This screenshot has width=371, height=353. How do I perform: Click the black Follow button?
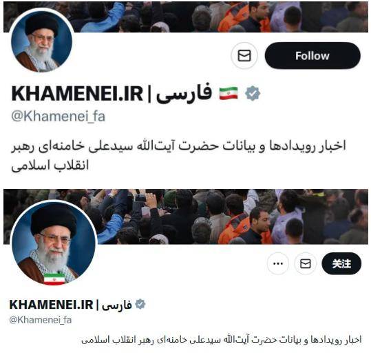pos(312,56)
